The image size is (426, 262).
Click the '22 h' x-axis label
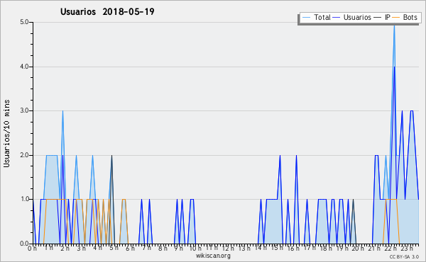coord(390,249)
